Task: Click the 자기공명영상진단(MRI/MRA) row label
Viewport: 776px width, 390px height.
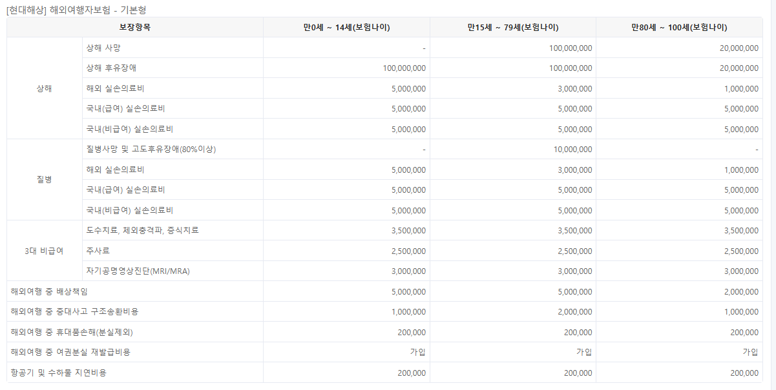Action: 138,271
